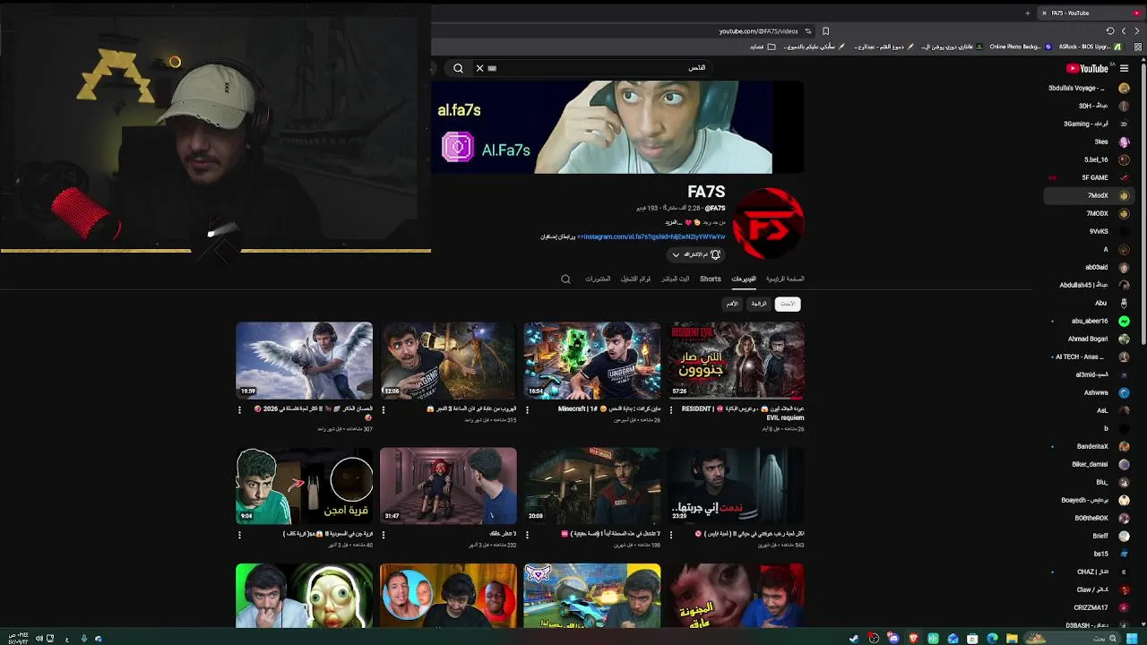Play the Rocket League car video thumbnail
Viewport: 1147px width, 645px height.
(x=592, y=596)
